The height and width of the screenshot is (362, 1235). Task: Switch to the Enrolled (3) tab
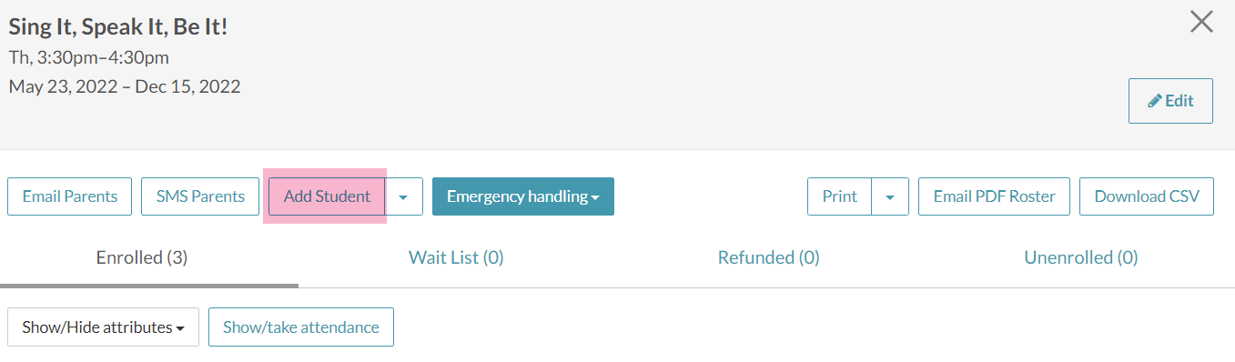point(142,258)
